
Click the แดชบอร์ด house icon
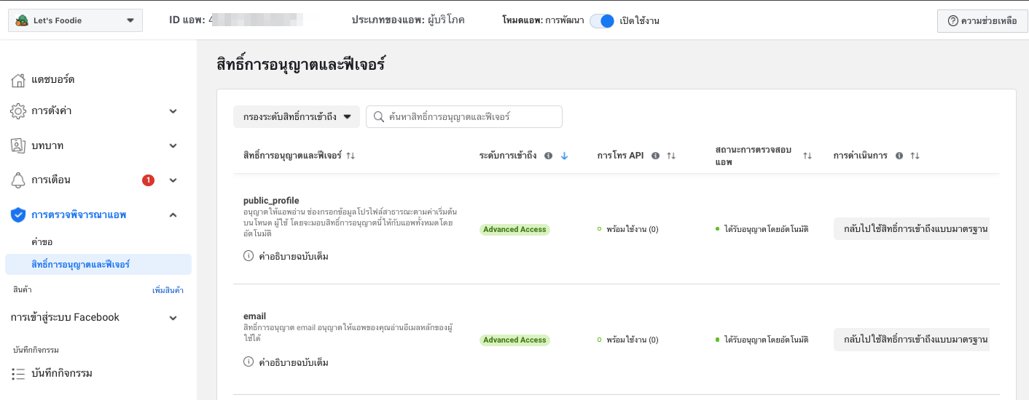click(19, 79)
